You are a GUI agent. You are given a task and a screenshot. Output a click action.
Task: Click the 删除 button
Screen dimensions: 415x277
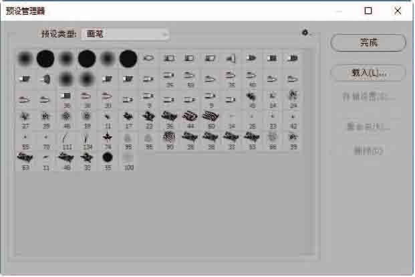pyautogui.click(x=368, y=151)
